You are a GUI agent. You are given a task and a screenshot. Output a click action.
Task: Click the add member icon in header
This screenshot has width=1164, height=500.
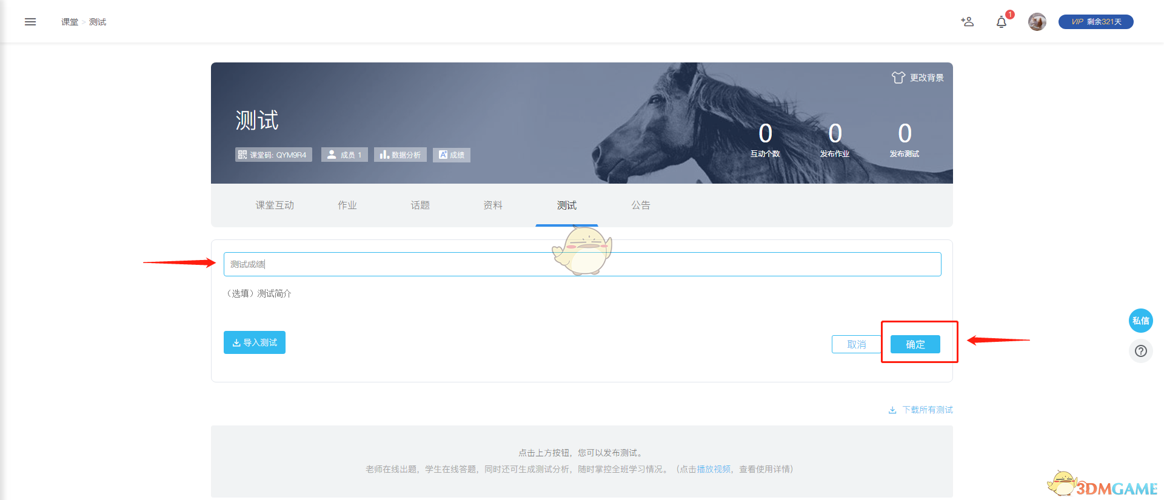967,22
